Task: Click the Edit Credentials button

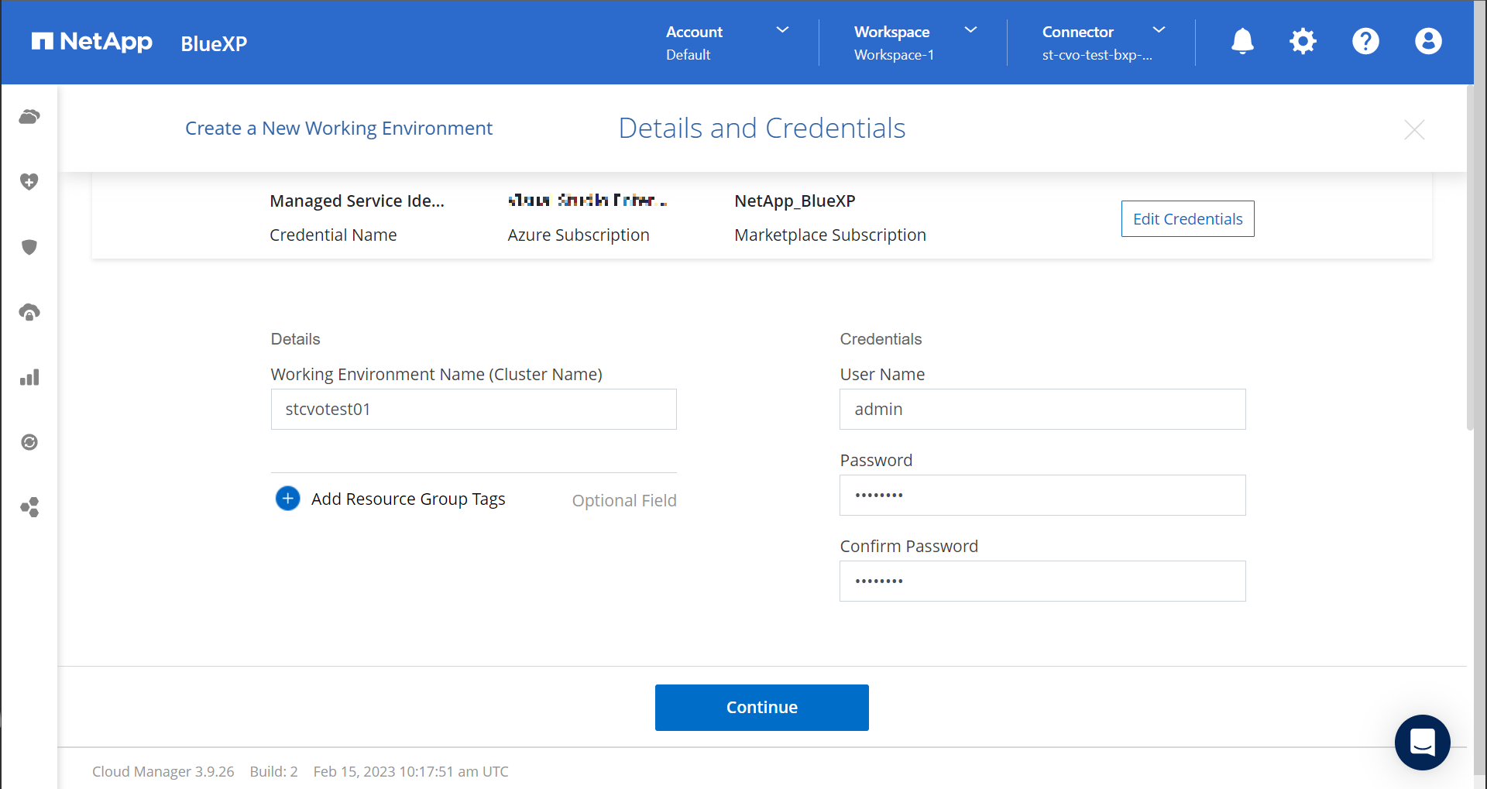Action: (1187, 219)
